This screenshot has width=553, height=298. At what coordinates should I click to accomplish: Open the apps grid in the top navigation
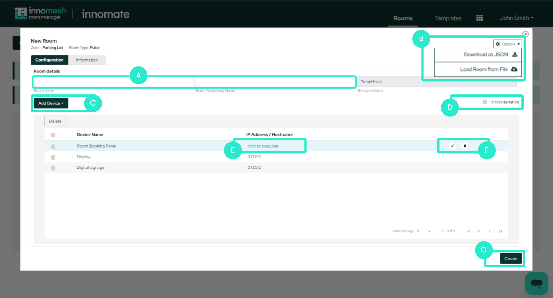[x=480, y=18]
